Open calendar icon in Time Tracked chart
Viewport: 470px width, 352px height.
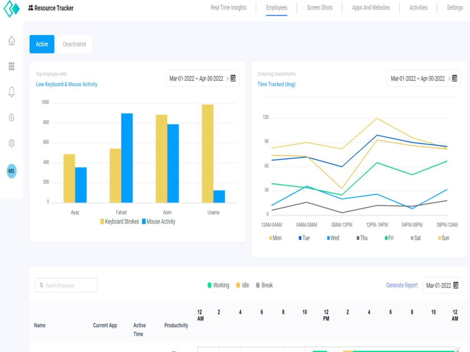(454, 78)
